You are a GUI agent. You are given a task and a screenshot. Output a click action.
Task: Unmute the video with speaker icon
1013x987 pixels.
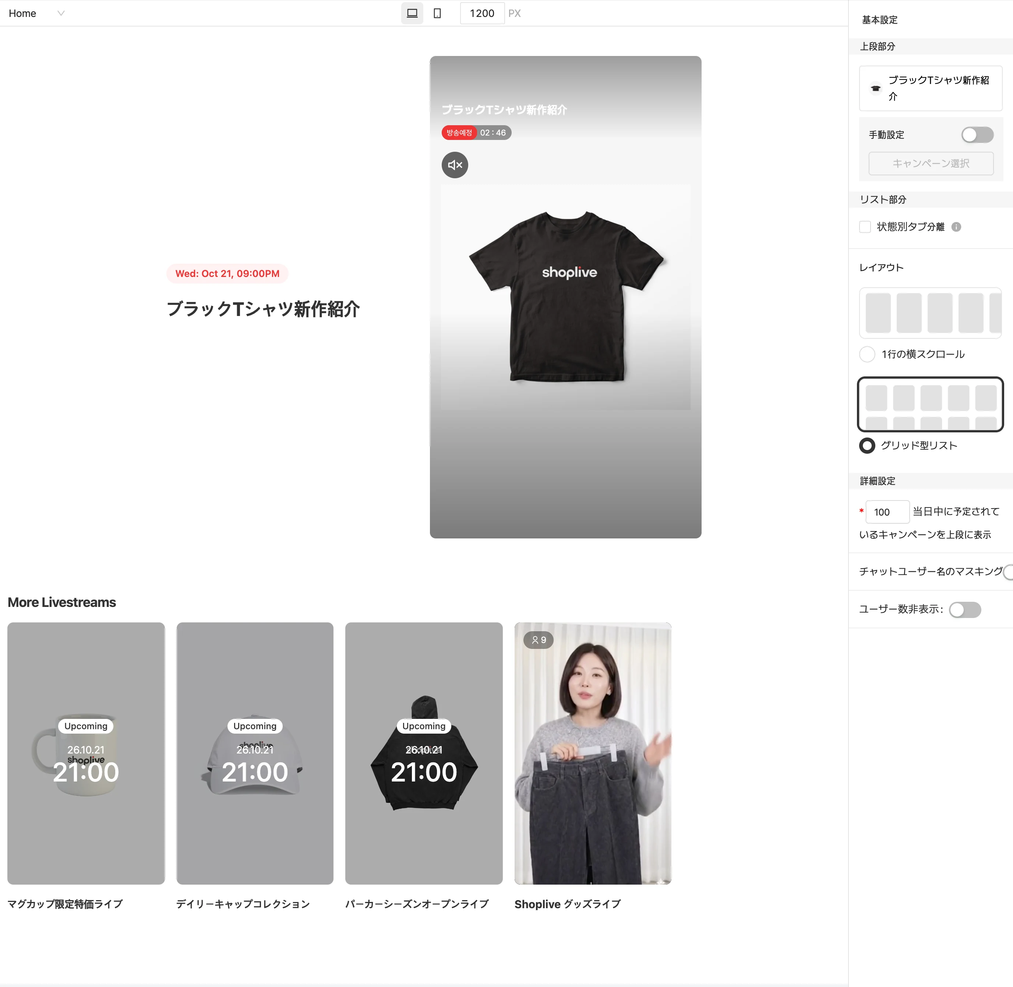point(455,165)
